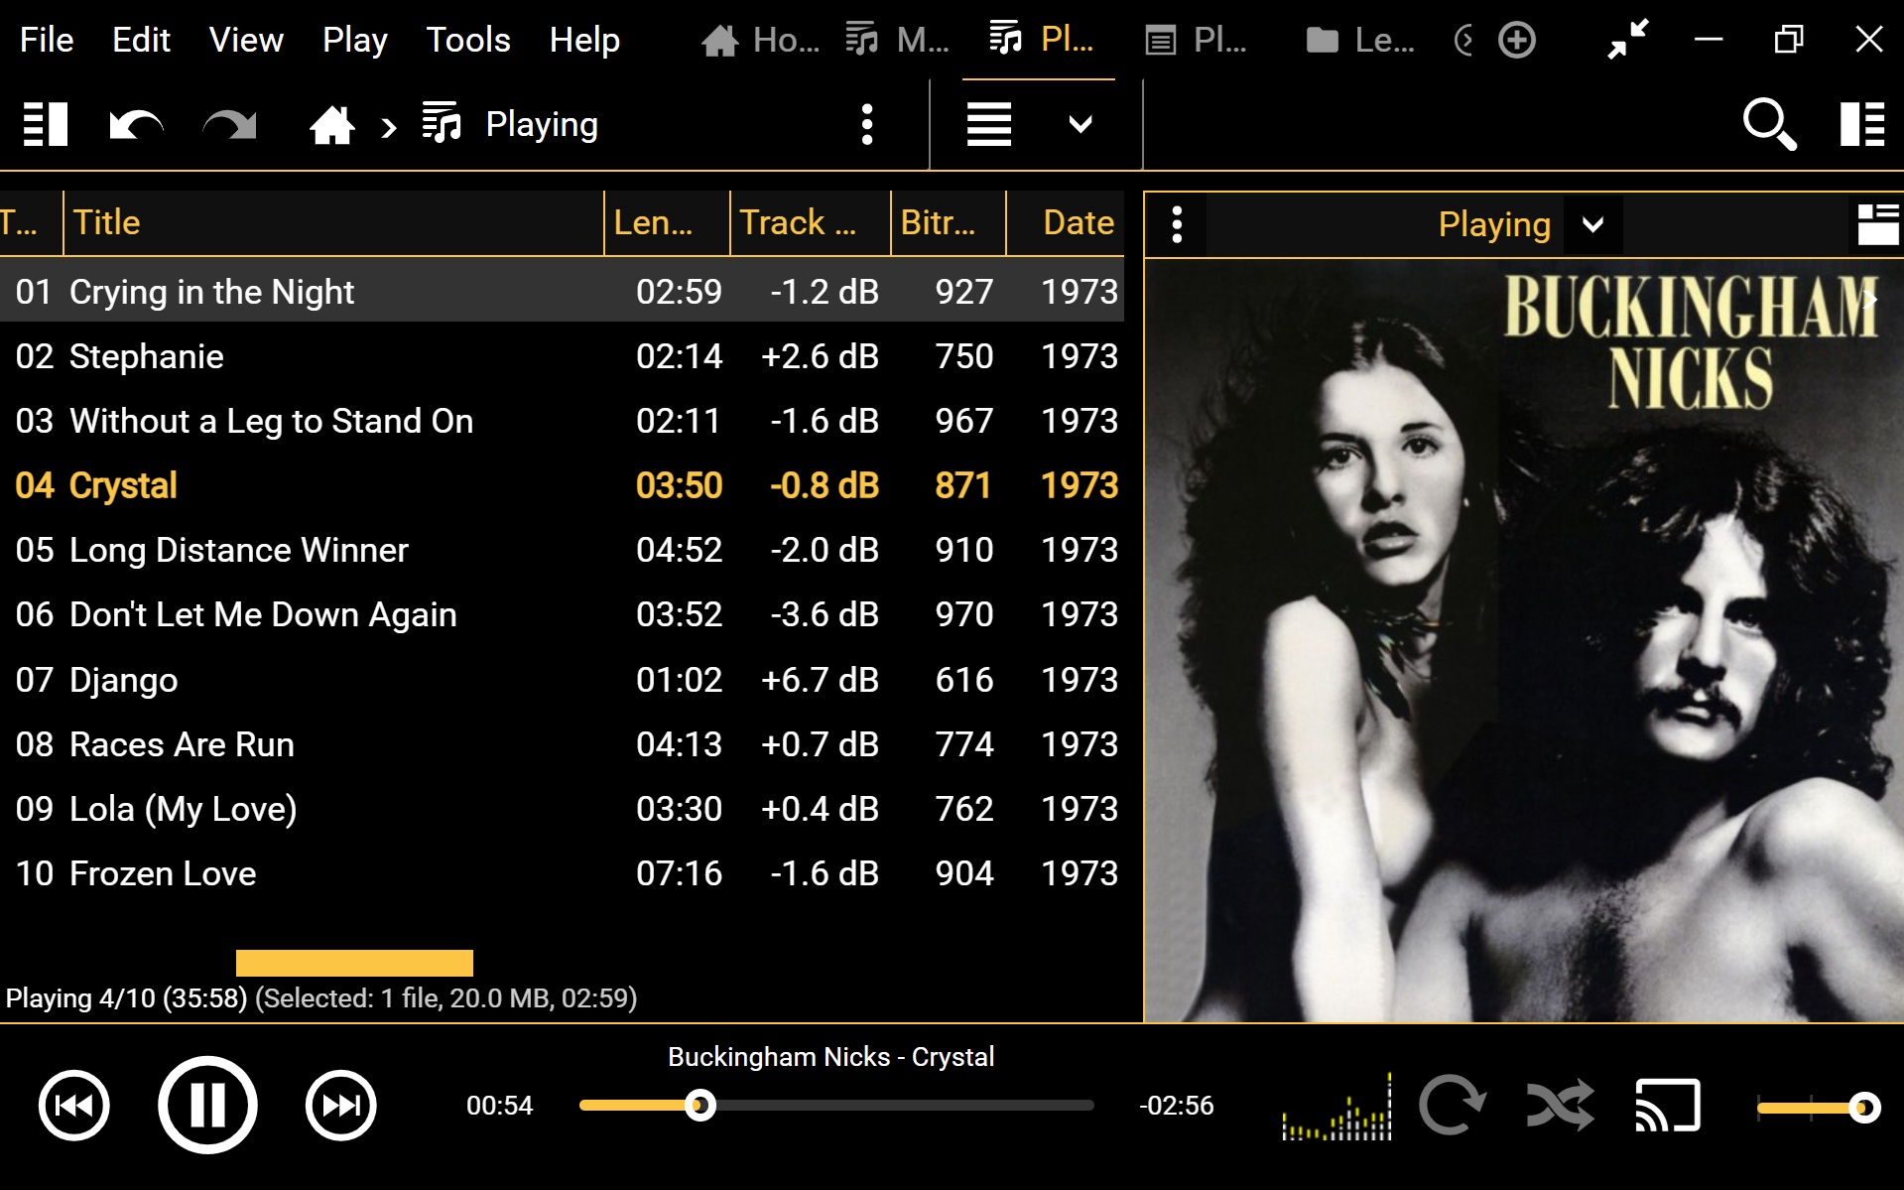The width and height of the screenshot is (1904, 1190).
Task: Open the search magnifier
Action: tap(1769, 124)
